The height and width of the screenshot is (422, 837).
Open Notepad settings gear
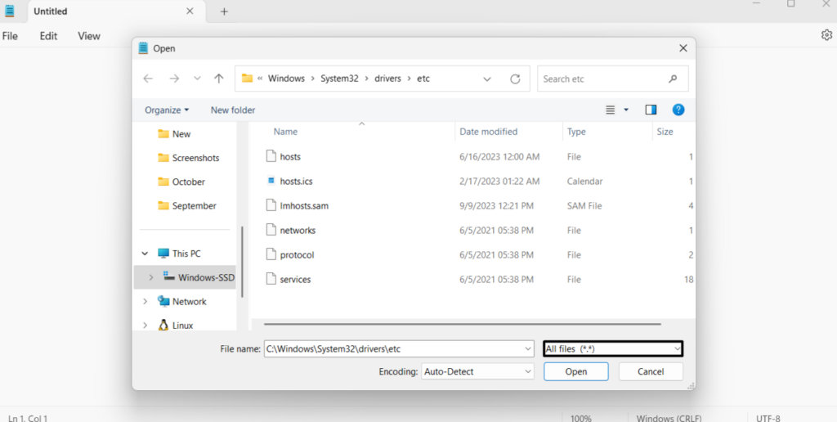[x=826, y=35]
